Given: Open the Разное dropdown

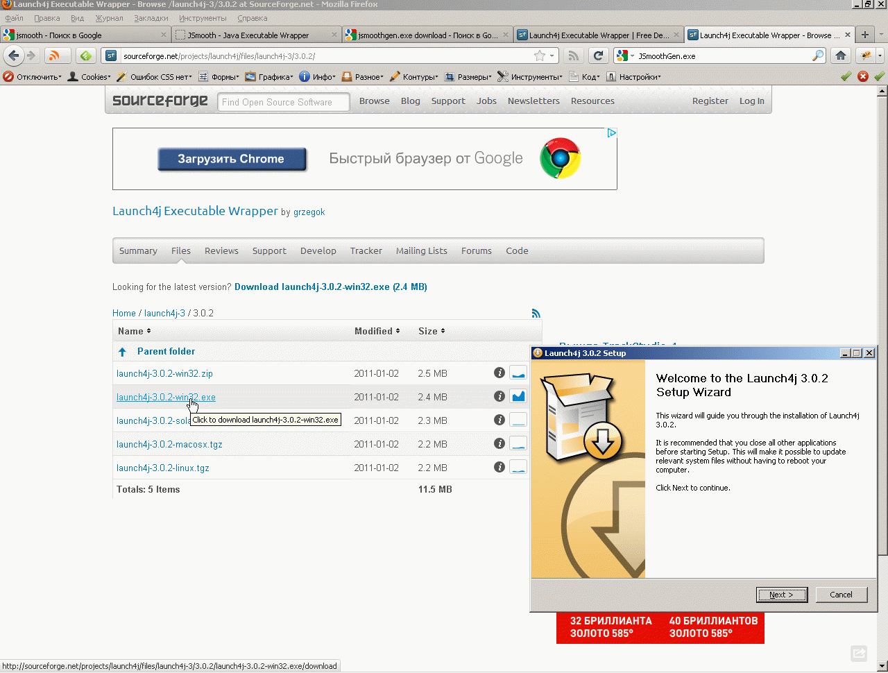Looking at the screenshot, I should pyautogui.click(x=362, y=77).
